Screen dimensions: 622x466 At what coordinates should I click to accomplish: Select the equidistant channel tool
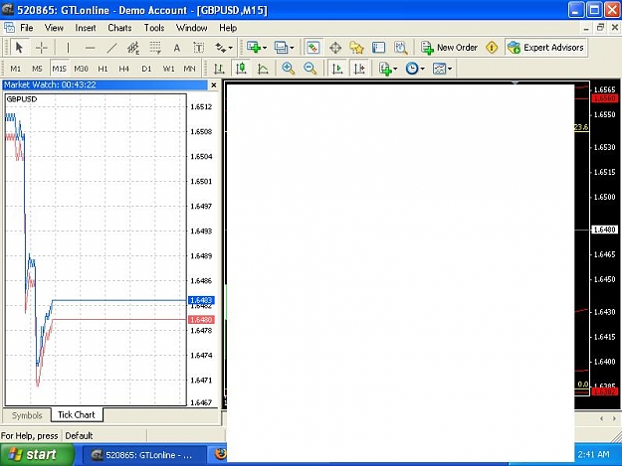(133, 48)
